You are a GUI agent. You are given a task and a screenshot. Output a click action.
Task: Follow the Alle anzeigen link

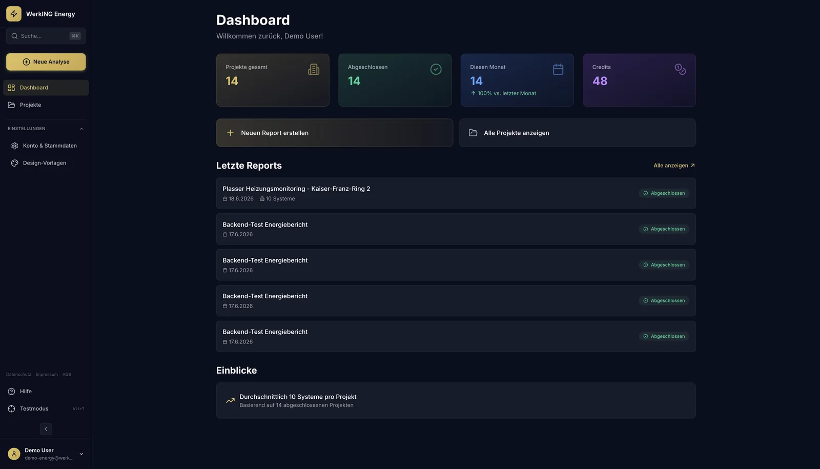click(674, 166)
